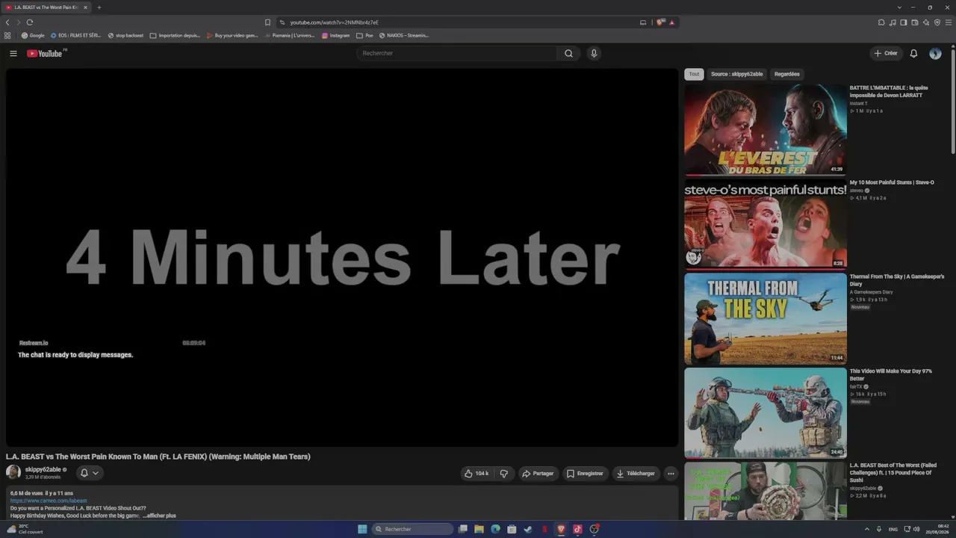Open the Poe bookmarks folder

[x=364, y=35]
